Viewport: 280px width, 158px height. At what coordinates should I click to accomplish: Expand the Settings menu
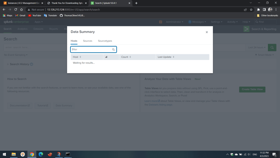tap(216, 22)
